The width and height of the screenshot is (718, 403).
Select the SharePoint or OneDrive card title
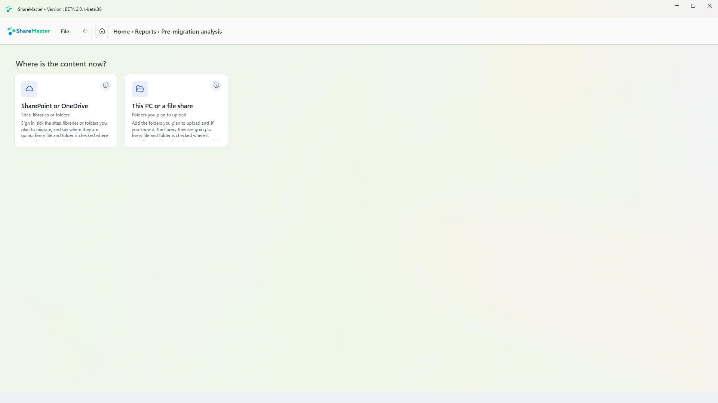(55, 106)
